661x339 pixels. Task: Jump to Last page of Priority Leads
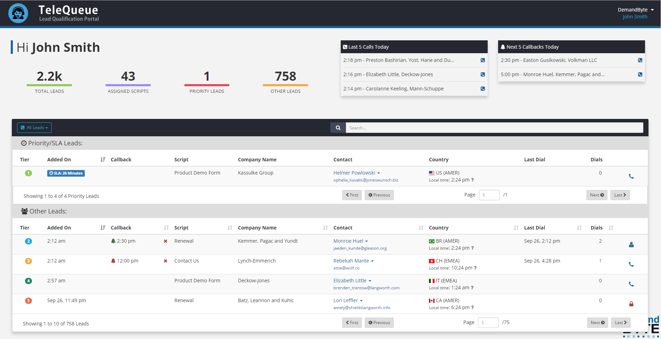tap(620, 195)
